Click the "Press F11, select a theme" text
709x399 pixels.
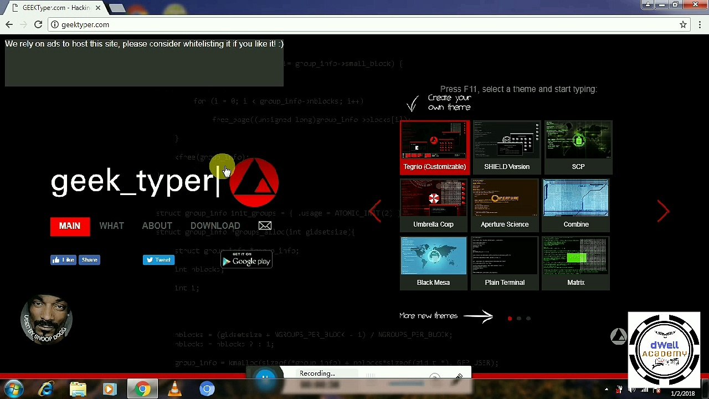[x=518, y=89]
